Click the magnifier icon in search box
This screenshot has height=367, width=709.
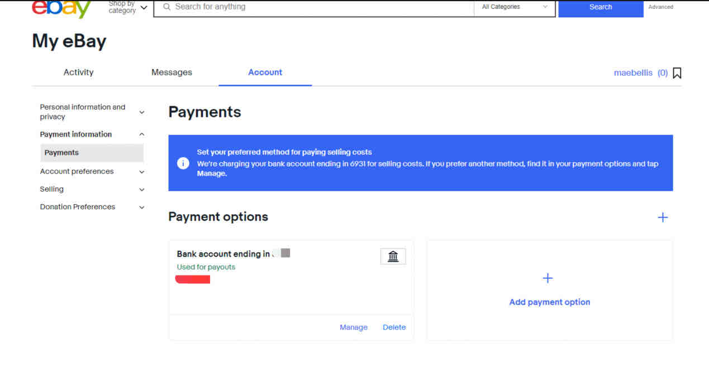point(166,7)
